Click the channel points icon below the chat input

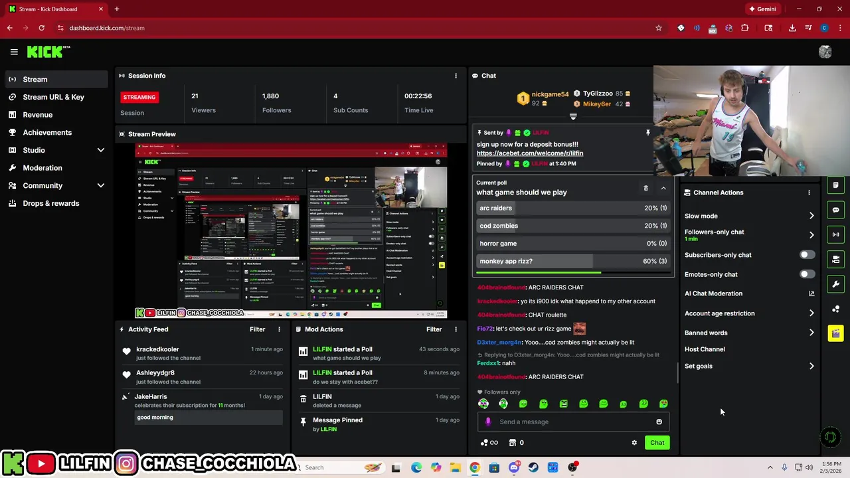click(489, 443)
